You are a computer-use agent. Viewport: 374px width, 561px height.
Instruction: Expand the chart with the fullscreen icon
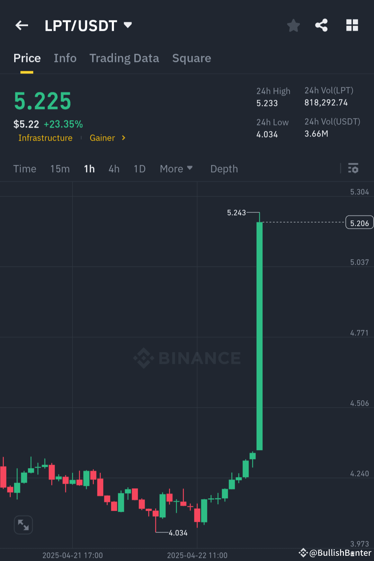[23, 525]
